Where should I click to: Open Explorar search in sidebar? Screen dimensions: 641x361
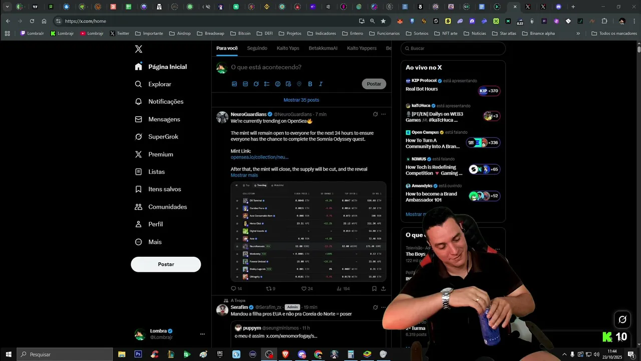point(153,84)
